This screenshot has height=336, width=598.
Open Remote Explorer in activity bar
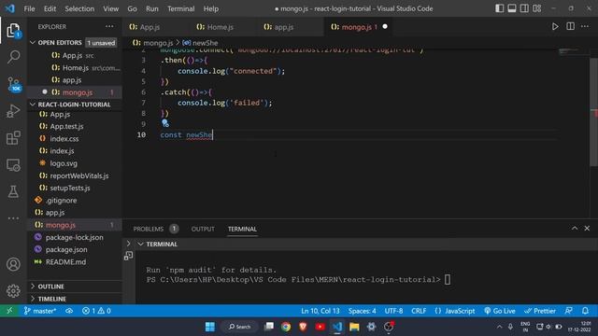pyautogui.click(x=13, y=165)
